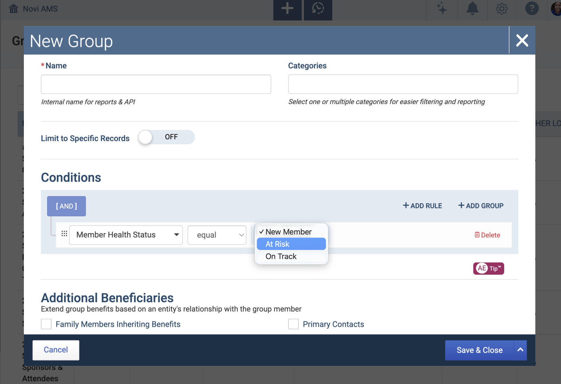This screenshot has height=384, width=561.
Task: Click the sparkle AI assistant icon
Action: (x=442, y=8)
